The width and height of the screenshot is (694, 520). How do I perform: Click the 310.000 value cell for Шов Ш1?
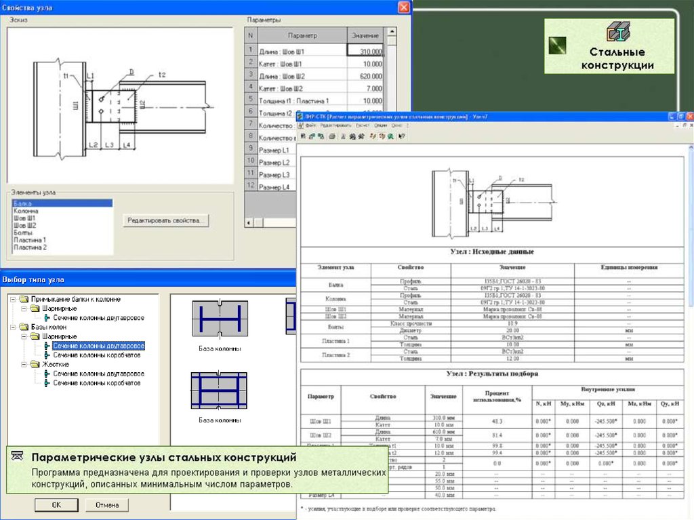tap(365, 52)
